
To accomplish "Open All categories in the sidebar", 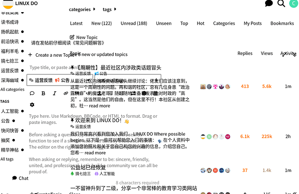I will 13,89.
